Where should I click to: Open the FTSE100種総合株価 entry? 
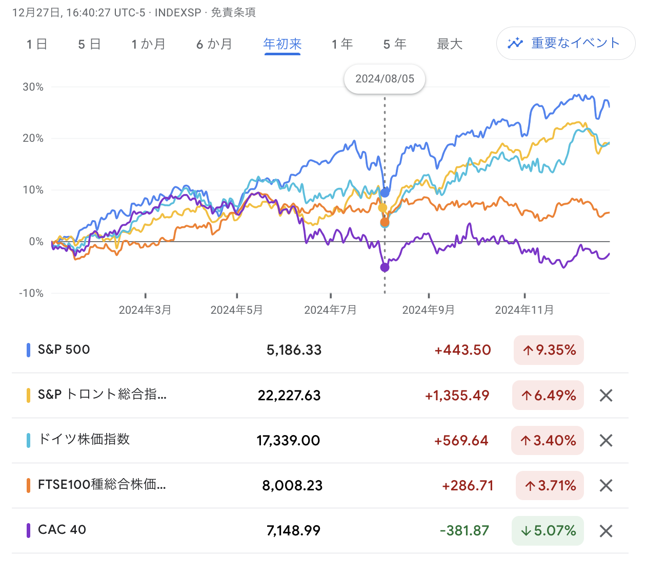tap(102, 485)
